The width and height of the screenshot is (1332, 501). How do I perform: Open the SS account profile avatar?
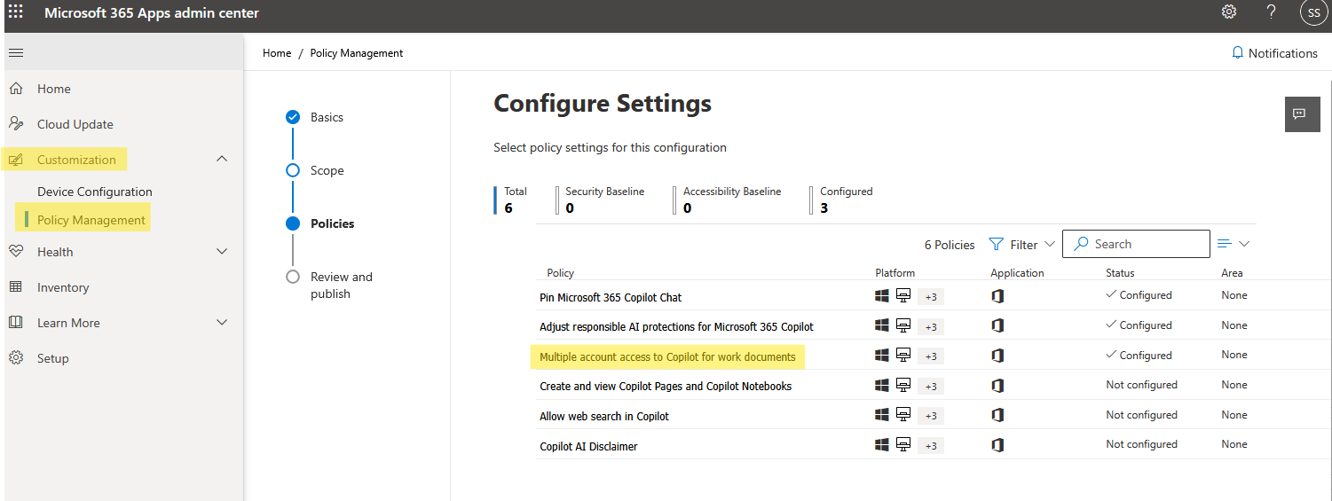[x=1313, y=12]
